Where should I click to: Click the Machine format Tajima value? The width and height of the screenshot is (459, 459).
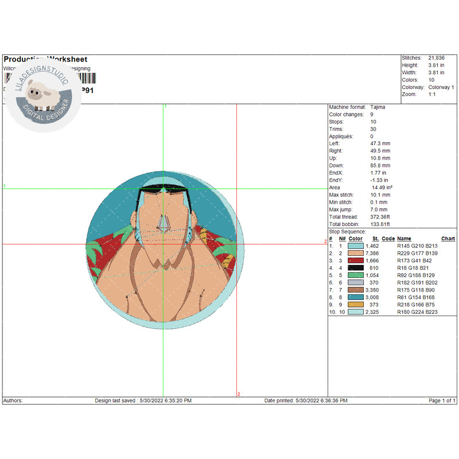(378, 107)
